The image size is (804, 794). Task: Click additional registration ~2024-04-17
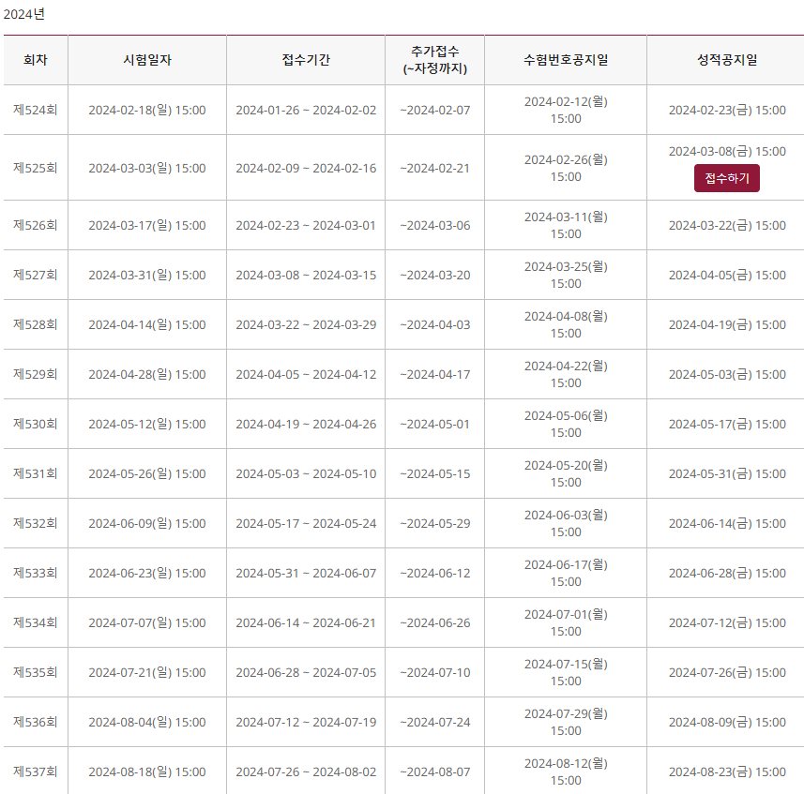coord(434,374)
